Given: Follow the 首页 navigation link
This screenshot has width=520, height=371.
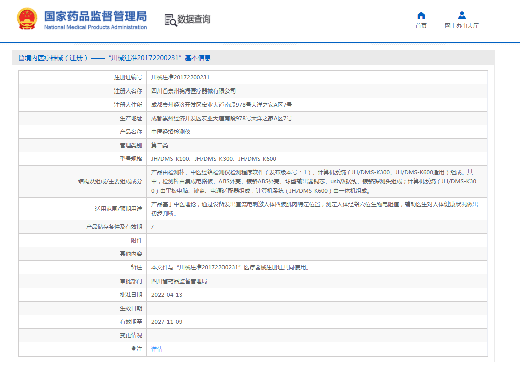Looking at the screenshot, I should [421, 26].
